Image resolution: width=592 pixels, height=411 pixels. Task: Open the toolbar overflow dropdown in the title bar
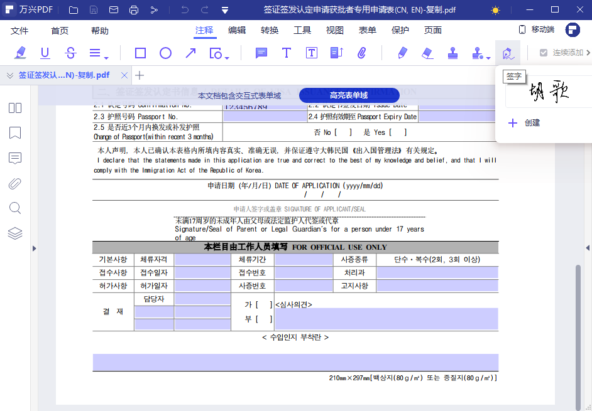225,9
